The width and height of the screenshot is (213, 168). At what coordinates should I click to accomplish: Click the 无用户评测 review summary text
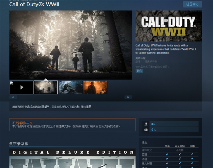[x=151, y=62]
